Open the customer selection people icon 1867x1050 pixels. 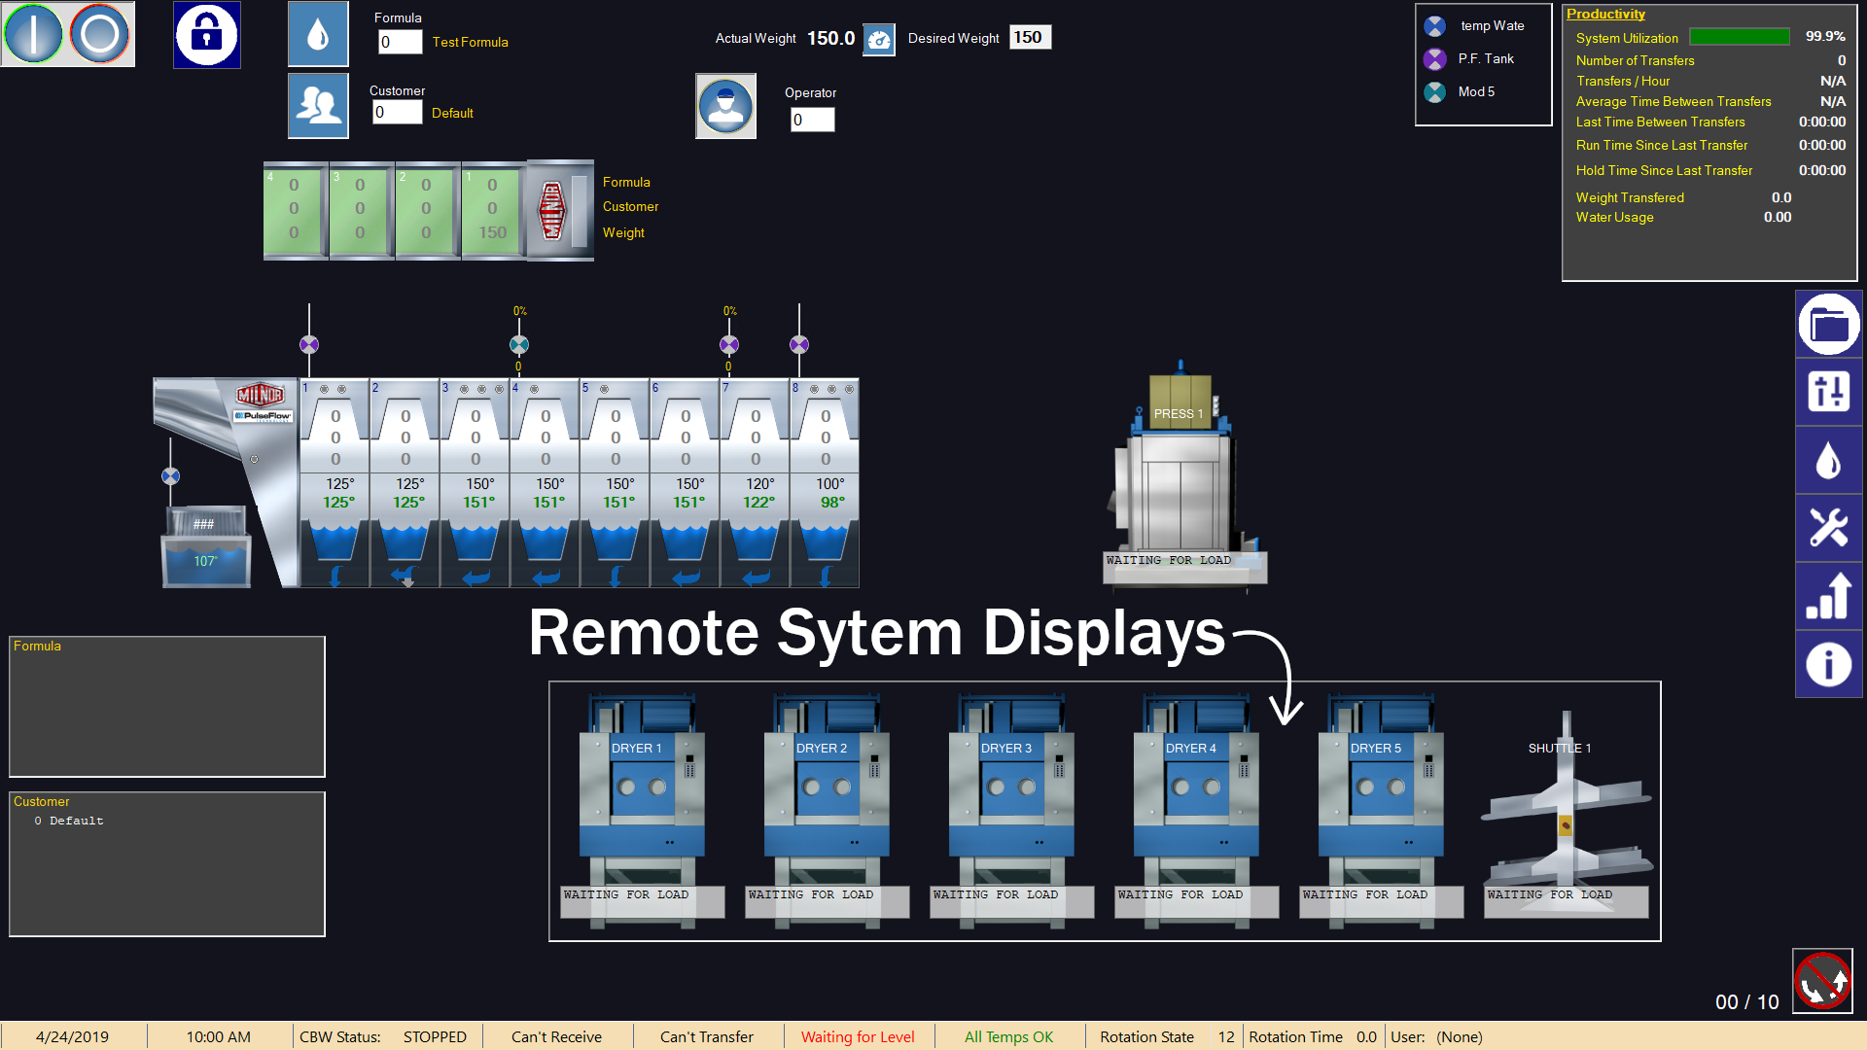point(318,106)
